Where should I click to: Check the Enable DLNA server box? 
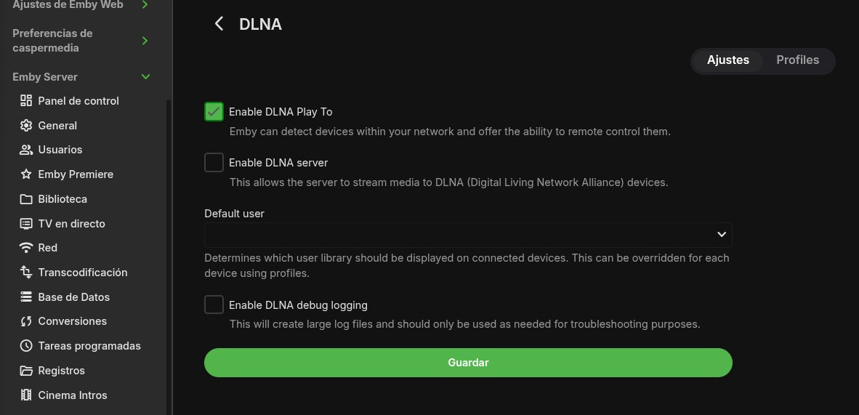click(214, 163)
